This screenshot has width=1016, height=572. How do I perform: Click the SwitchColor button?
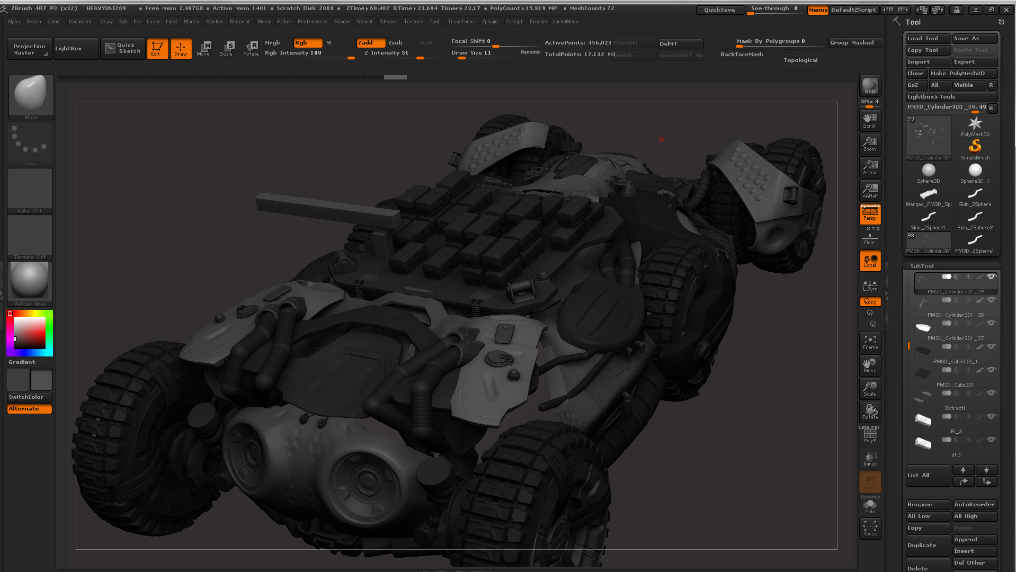pos(30,397)
